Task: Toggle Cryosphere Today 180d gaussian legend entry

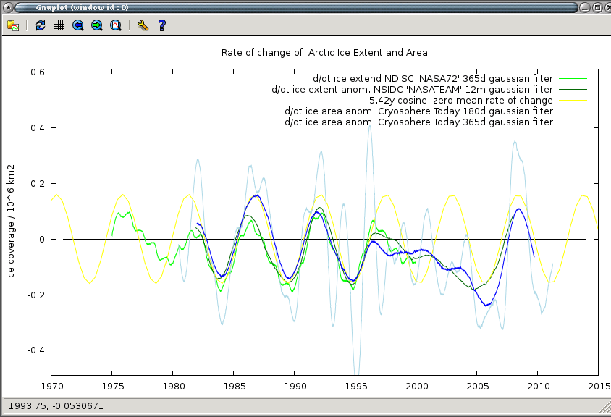Action: pyautogui.click(x=419, y=111)
